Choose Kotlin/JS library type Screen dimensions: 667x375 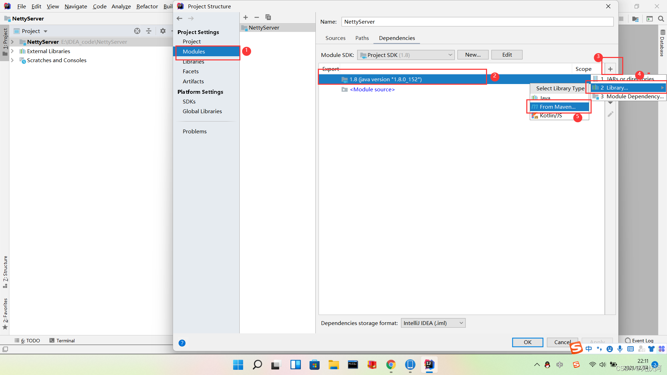click(559, 116)
